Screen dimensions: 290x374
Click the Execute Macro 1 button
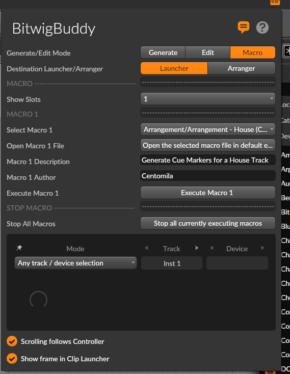point(208,193)
